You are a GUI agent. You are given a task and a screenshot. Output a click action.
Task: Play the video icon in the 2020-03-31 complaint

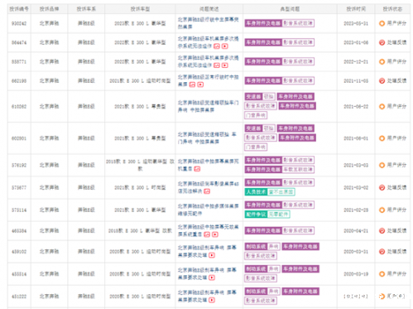212,255
